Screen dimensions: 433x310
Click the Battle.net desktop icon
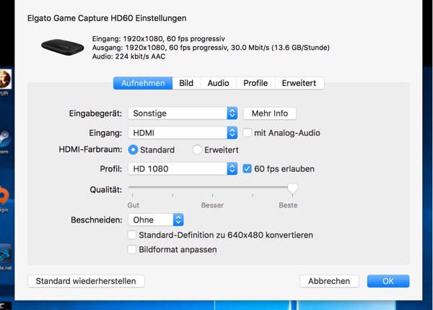pyautogui.click(x=5, y=254)
